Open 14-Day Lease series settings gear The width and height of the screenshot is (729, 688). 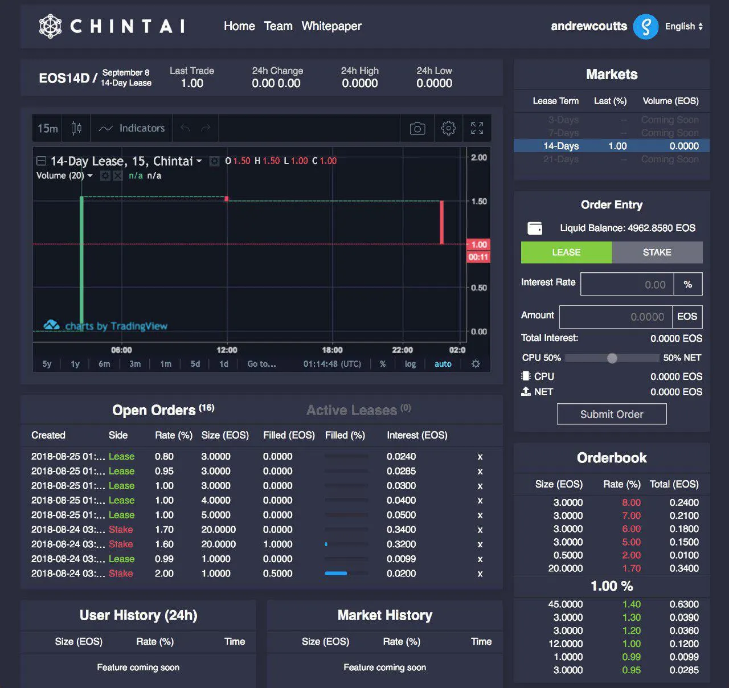pos(214,161)
